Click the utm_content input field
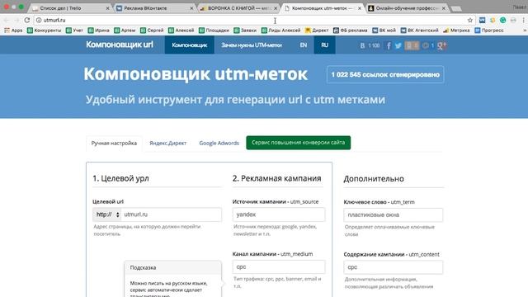Viewport: 528px width, 297px height. (x=393, y=267)
